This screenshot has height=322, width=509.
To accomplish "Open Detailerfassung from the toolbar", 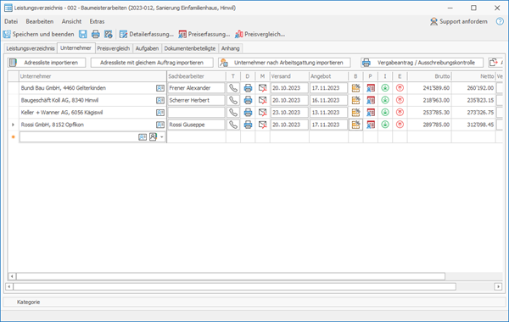I will (x=147, y=34).
